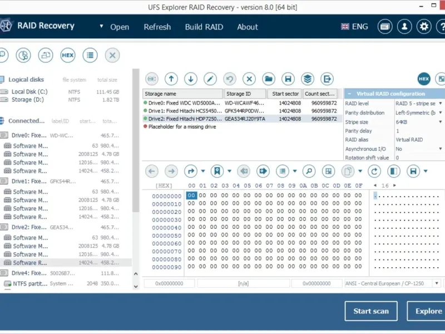Move selected drive down with arrow icon
This screenshot has width=445, height=334.
point(191,79)
